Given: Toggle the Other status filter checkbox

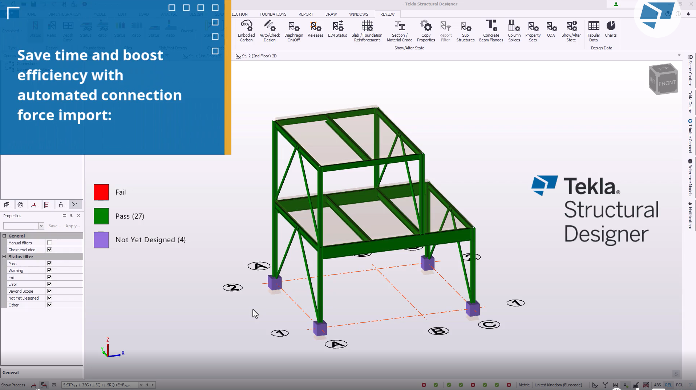Looking at the screenshot, I should tap(49, 305).
